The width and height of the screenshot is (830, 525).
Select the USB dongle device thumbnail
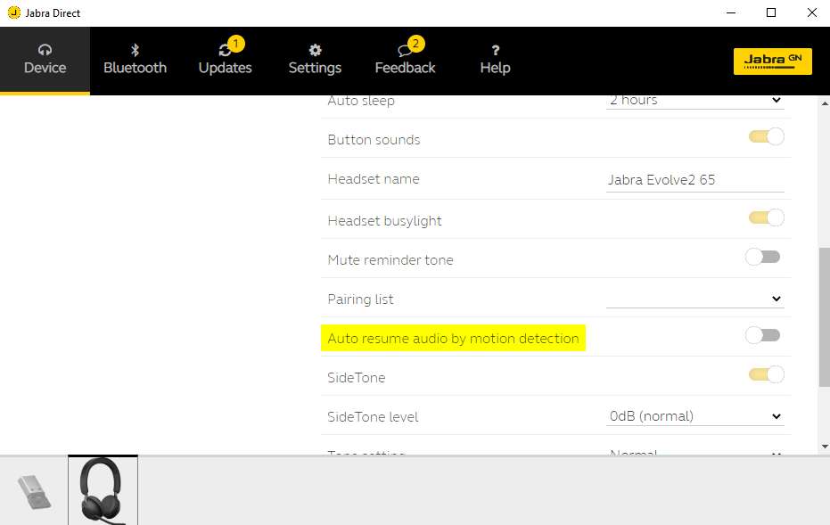35,492
